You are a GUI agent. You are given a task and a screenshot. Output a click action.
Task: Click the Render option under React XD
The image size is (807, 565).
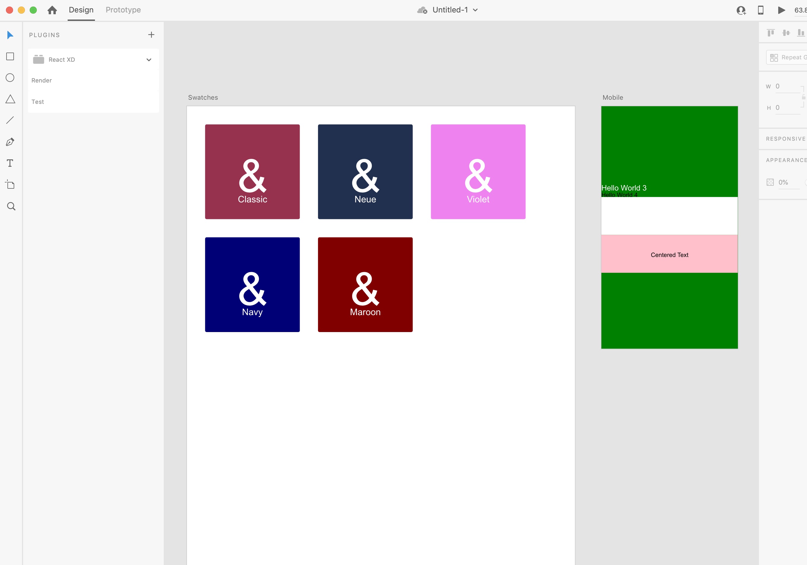(x=41, y=80)
